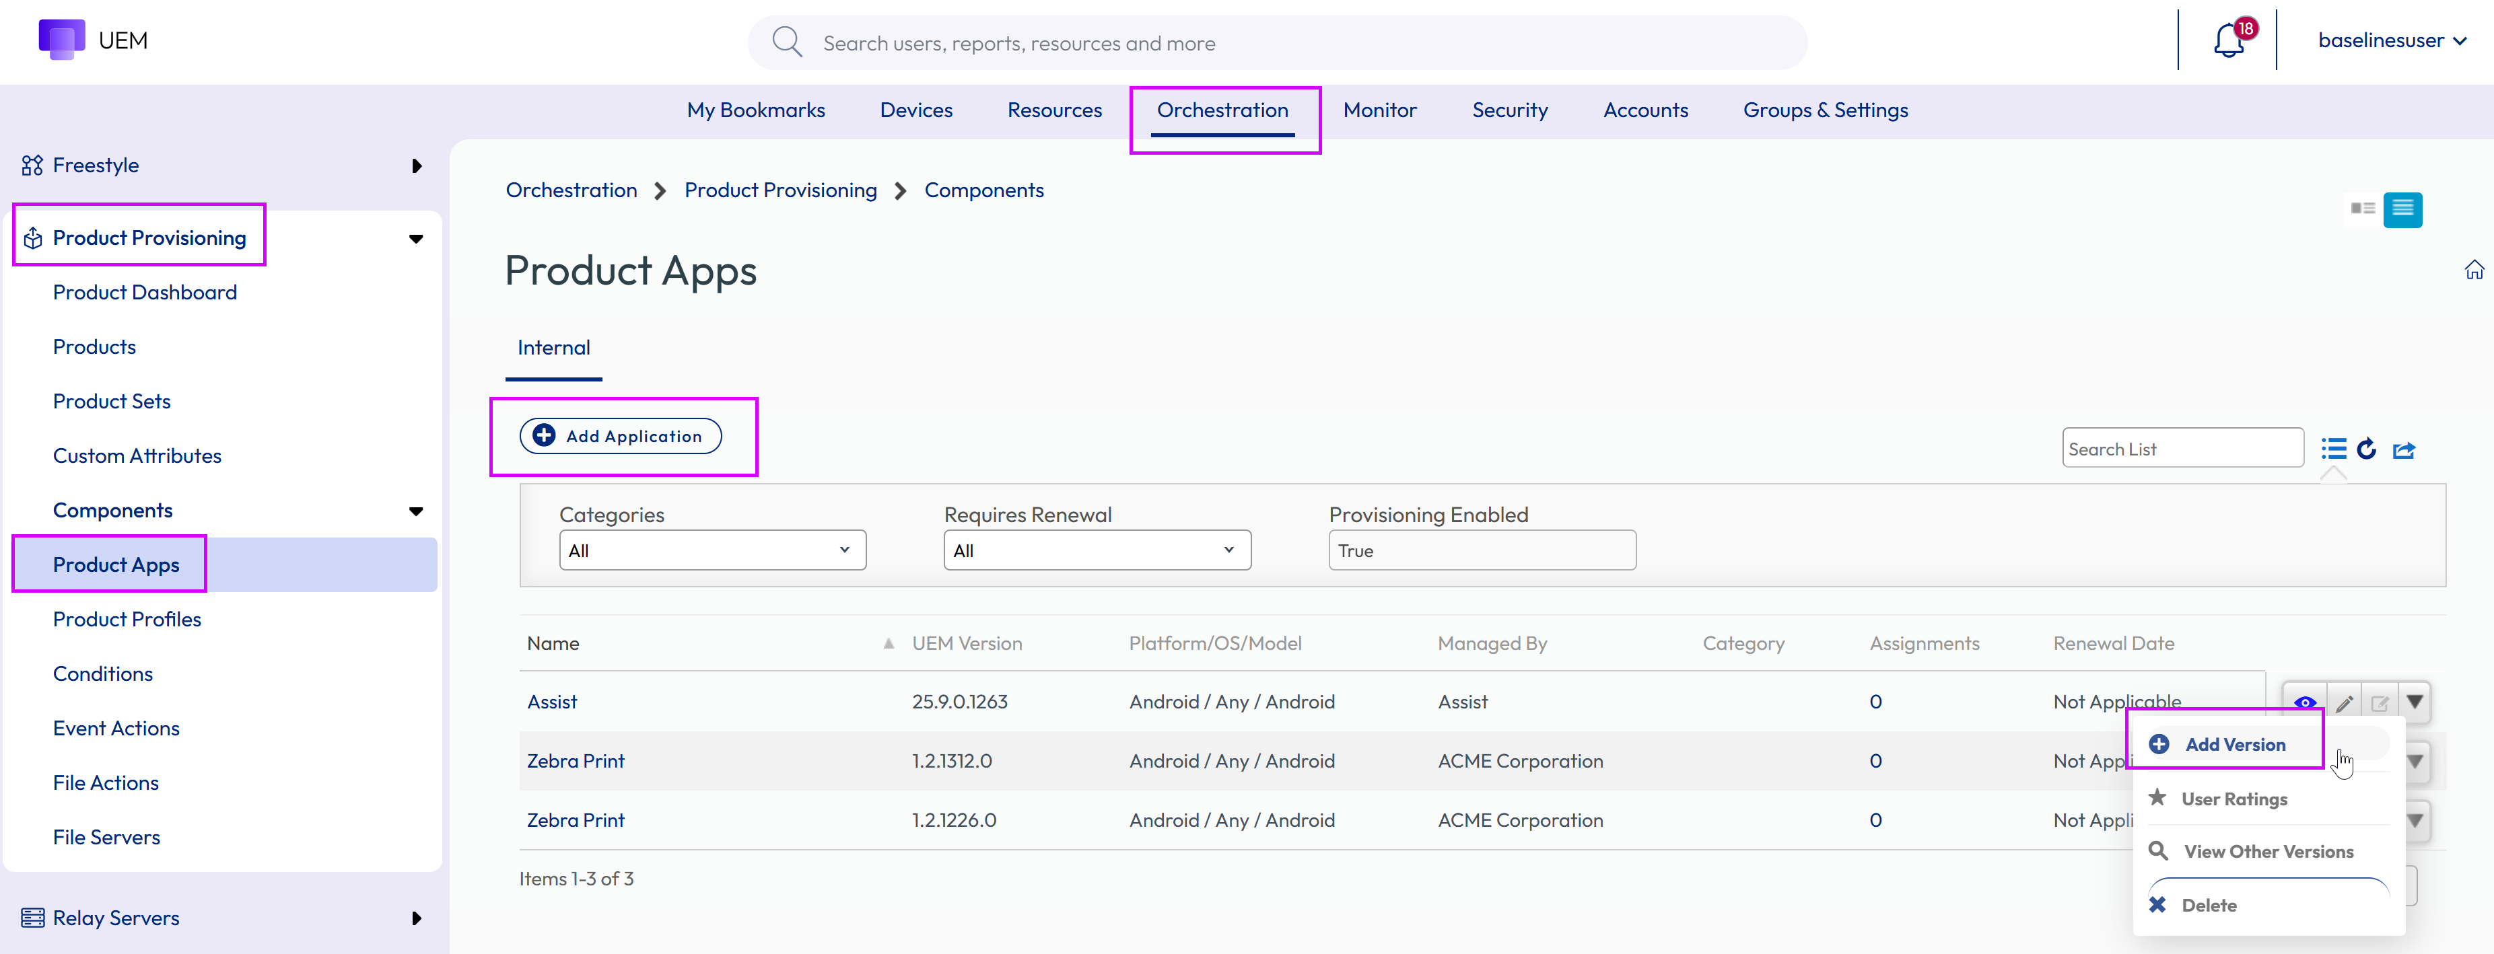
Task: View the Assist app using eye icon
Action: tap(2306, 702)
